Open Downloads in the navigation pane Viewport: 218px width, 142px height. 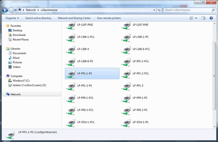(17, 35)
